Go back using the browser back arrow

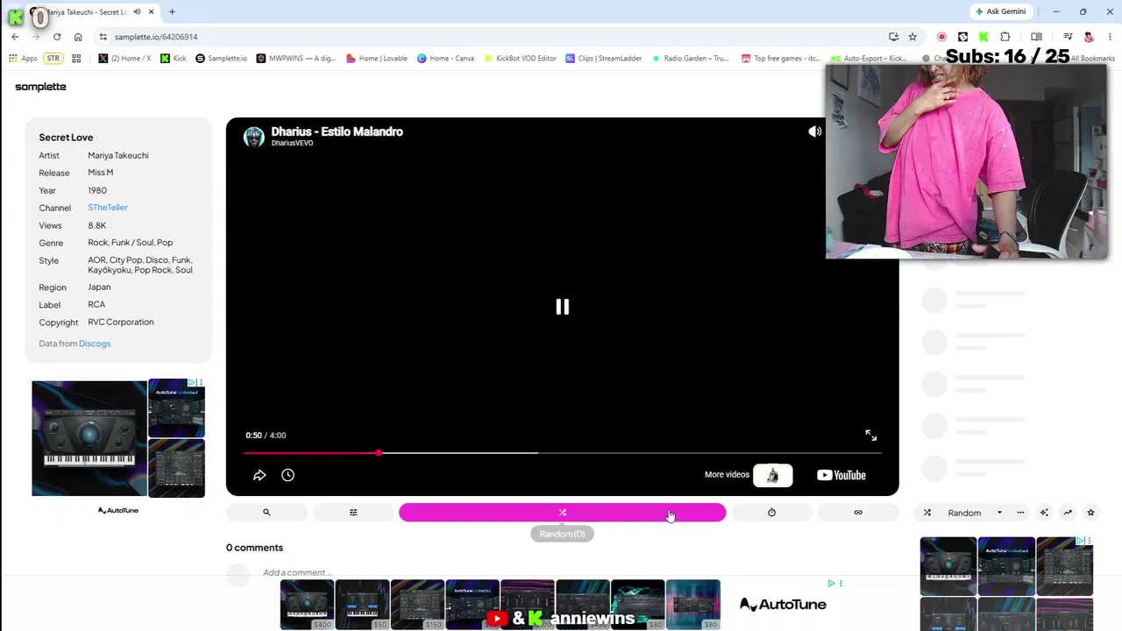(15, 37)
